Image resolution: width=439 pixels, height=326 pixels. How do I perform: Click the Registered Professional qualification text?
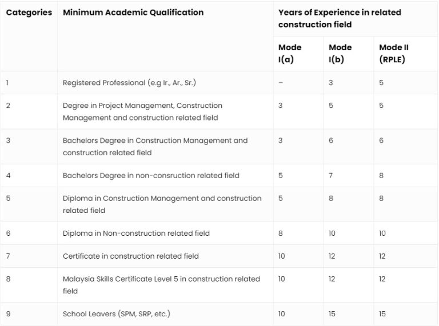click(x=129, y=83)
